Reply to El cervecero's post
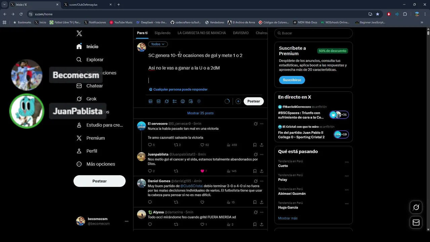430x242 pixels. 150,145
